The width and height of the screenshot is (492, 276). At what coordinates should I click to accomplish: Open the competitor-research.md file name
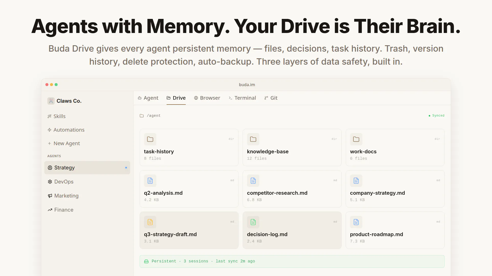[277, 193]
